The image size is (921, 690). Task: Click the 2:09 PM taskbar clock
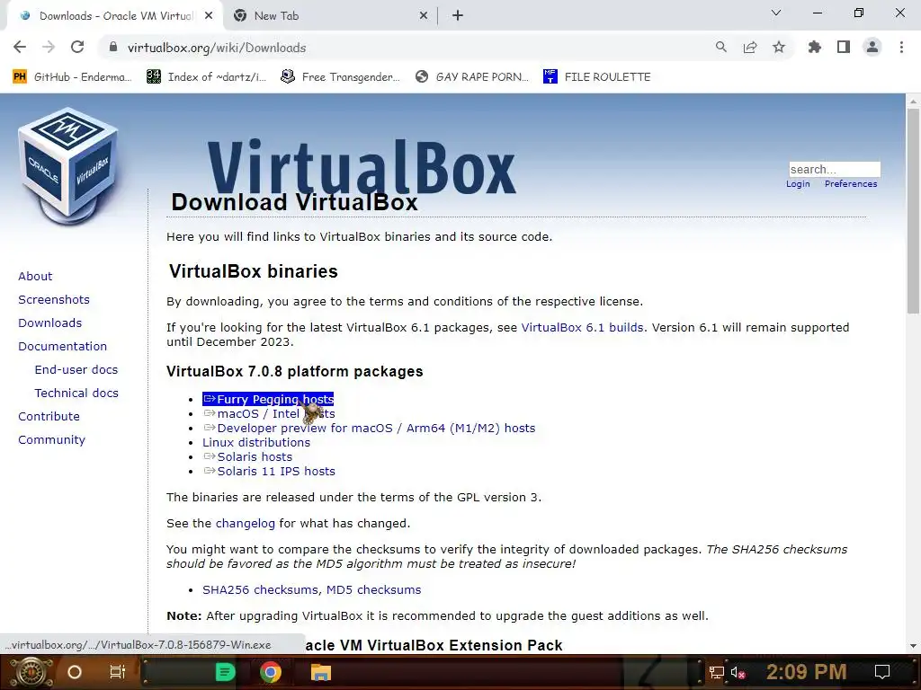tap(806, 672)
